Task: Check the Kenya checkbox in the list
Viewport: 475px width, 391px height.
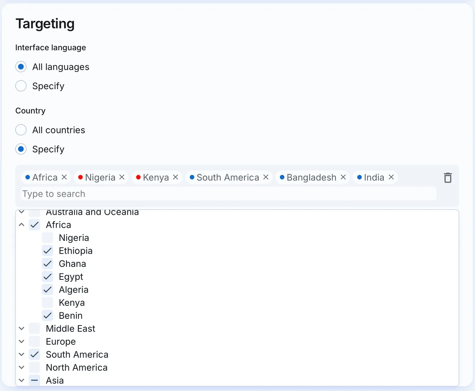Action: coord(47,303)
